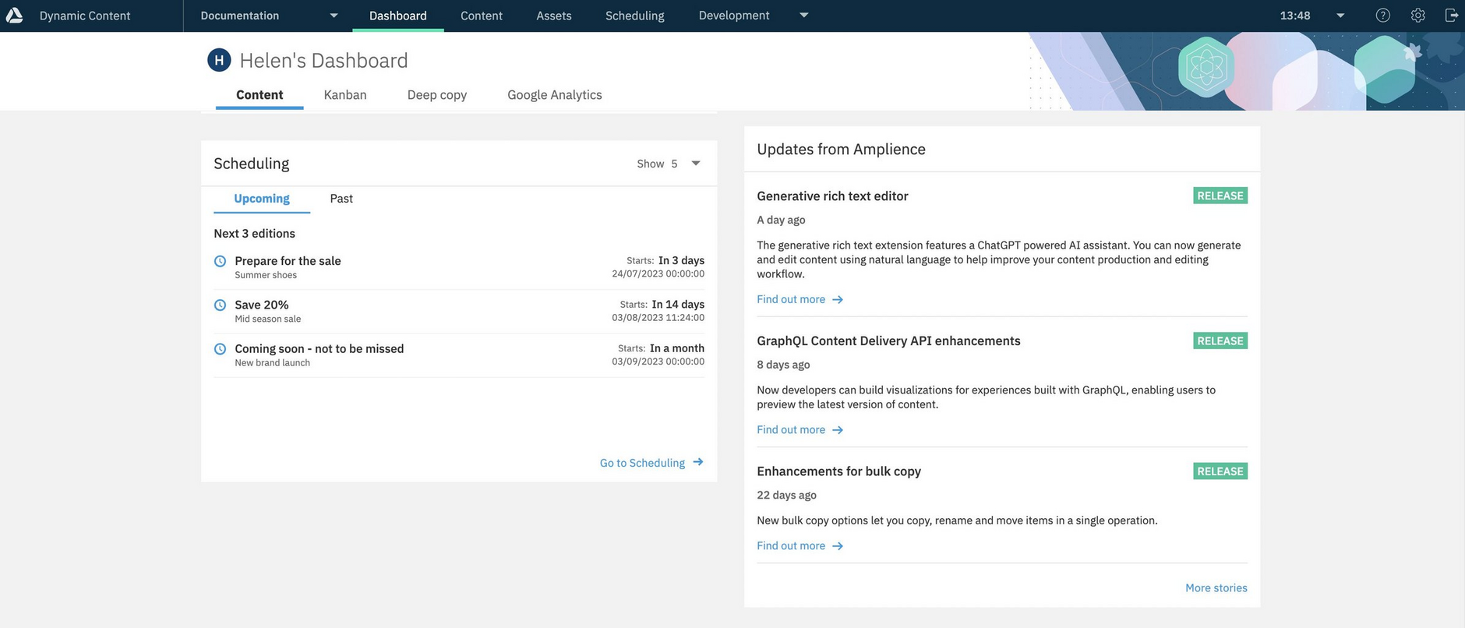Click RELEASE badge on GraphQL enhancements story
This screenshot has width=1465, height=628.
pyautogui.click(x=1220, y=340)
